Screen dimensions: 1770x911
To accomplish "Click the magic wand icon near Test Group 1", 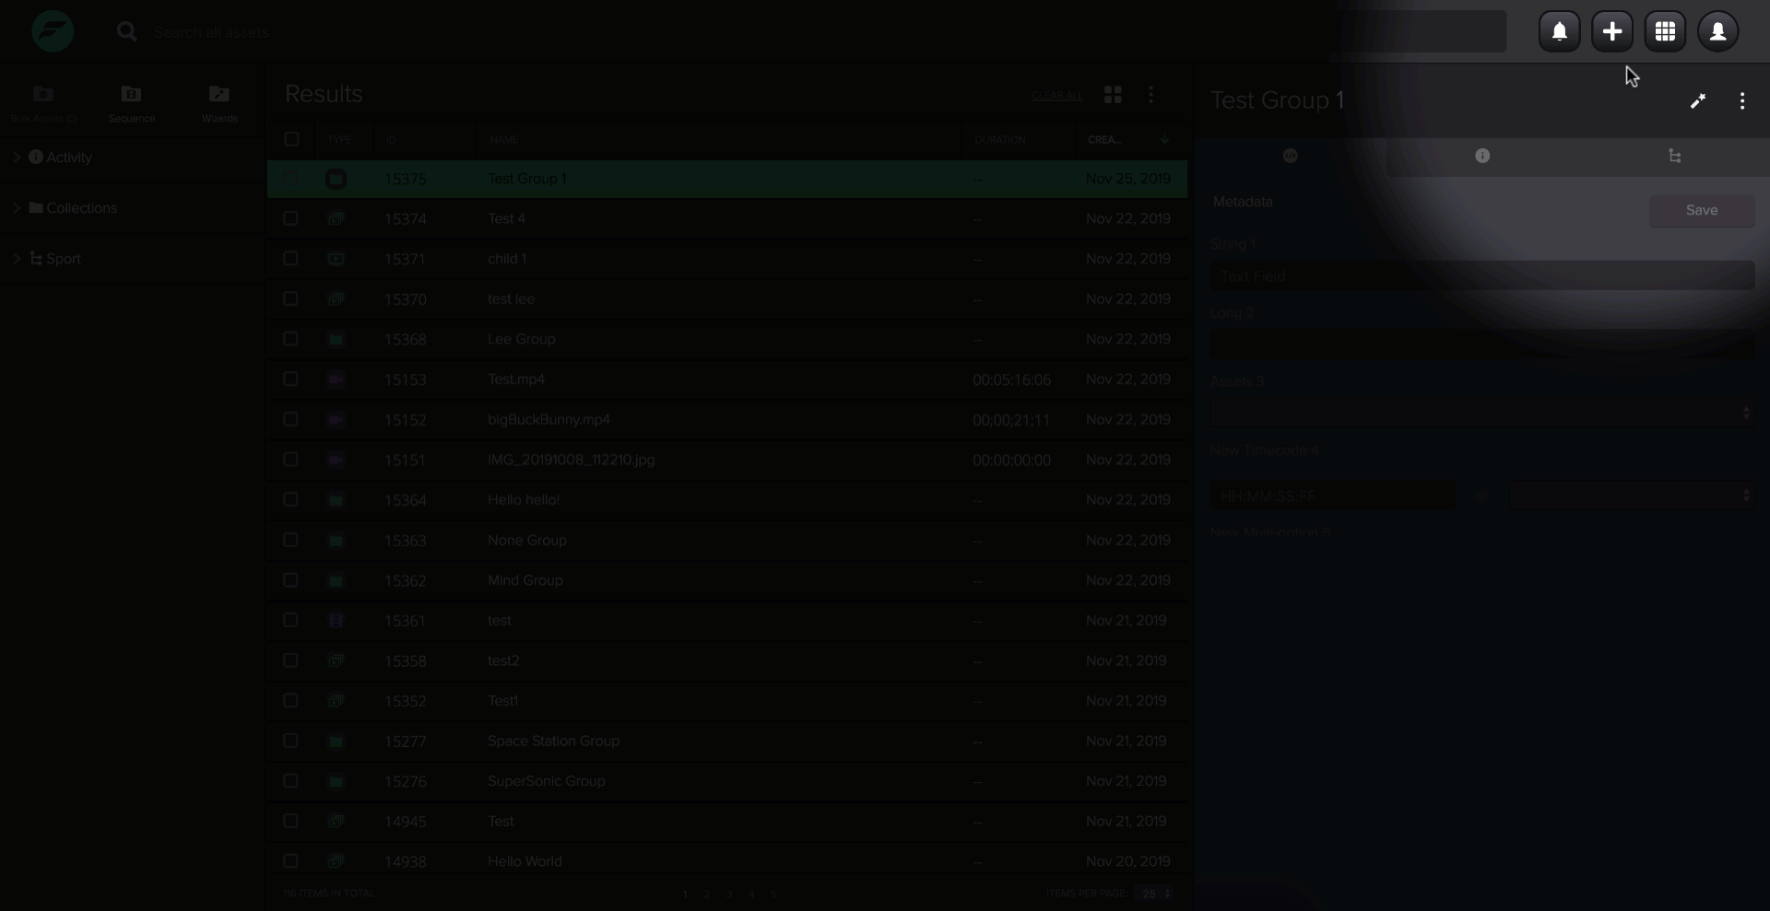I will (x=1698, y=101).
